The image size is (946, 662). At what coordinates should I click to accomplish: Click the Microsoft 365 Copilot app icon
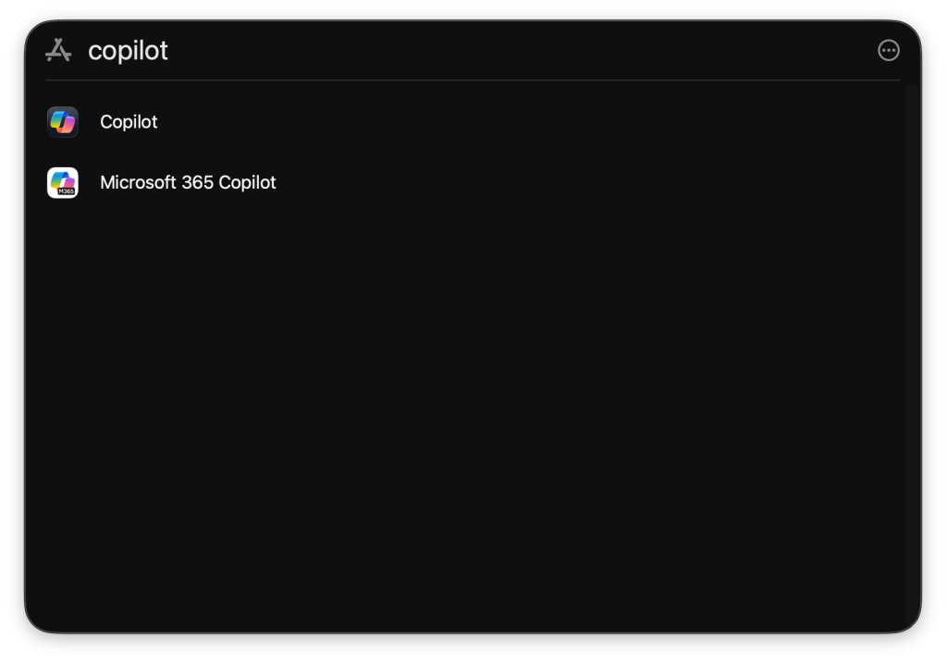(x=63, y=183)
